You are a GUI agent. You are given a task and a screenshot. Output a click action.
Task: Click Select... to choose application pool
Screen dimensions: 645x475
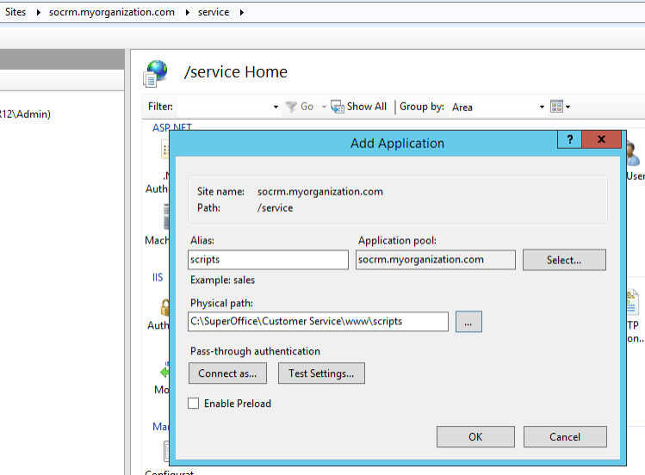pos(564,260)
